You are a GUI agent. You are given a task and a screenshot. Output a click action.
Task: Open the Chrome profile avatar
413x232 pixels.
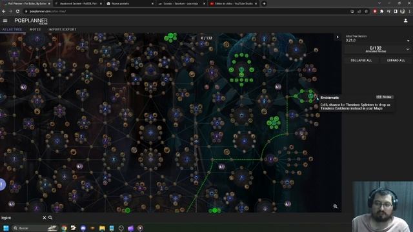402,12
